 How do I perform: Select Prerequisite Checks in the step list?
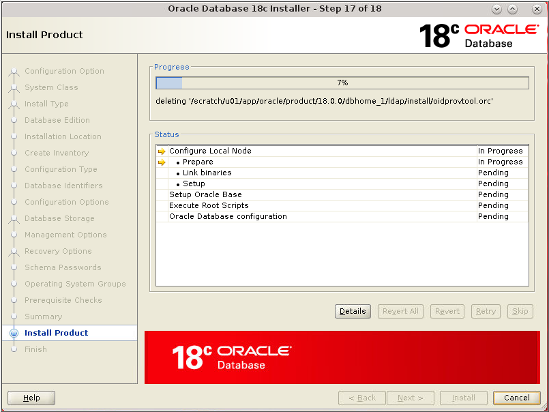pos(65,300)
